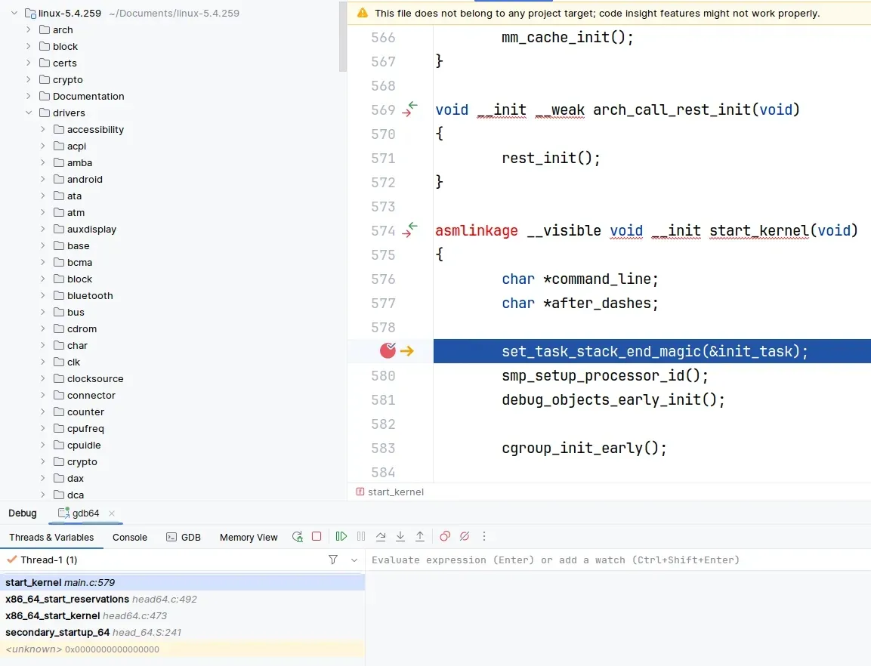The width and height of the screenshot is (871, 666).
Task: Select the bus folder icon
Action: pyautogui.click(x=59, y=312)
